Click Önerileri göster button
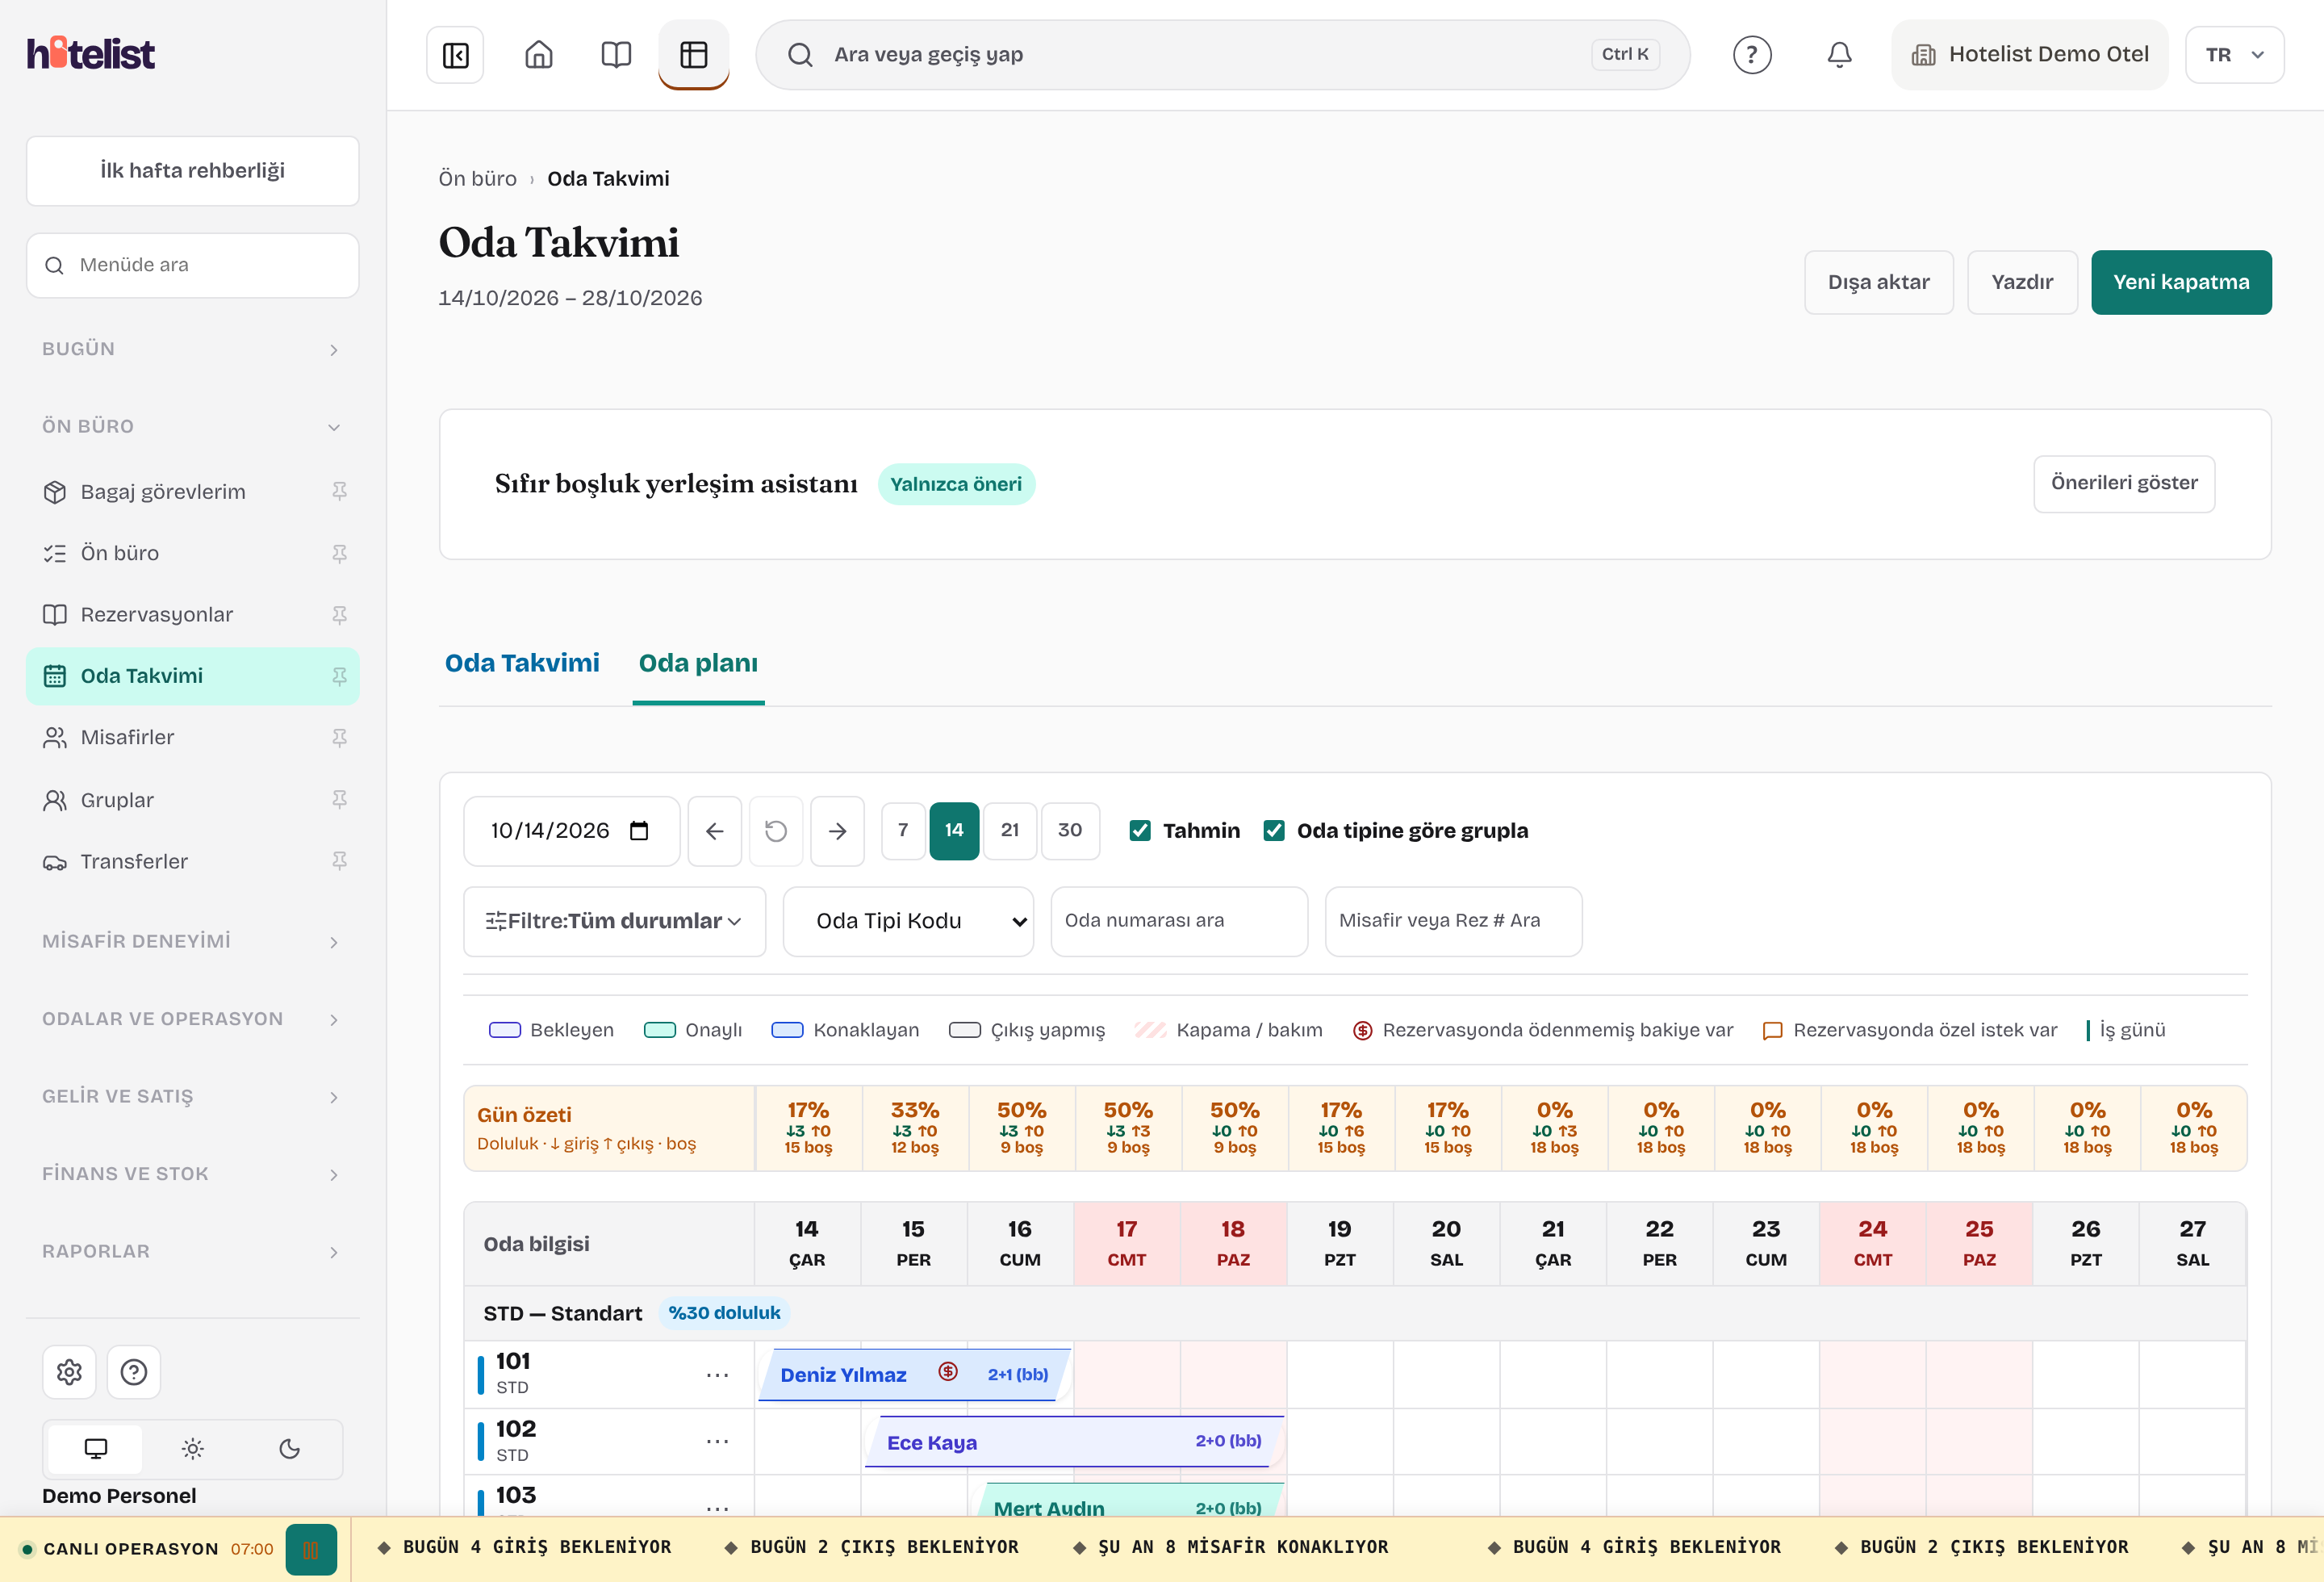2324x1582 pixels. click(x=2123, y=483)
